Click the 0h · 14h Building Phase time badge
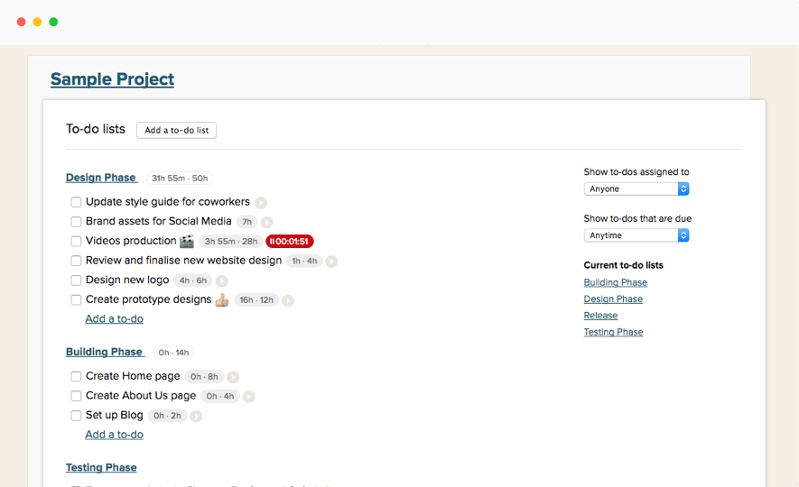 click(173, 352)
